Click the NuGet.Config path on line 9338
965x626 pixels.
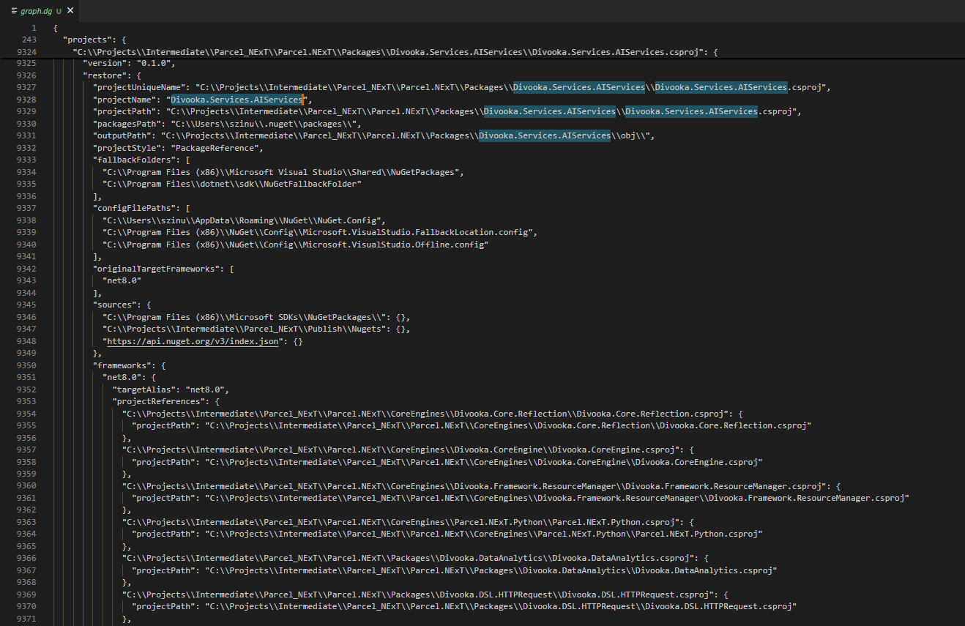pyautogui.click(x=244, y=220)
